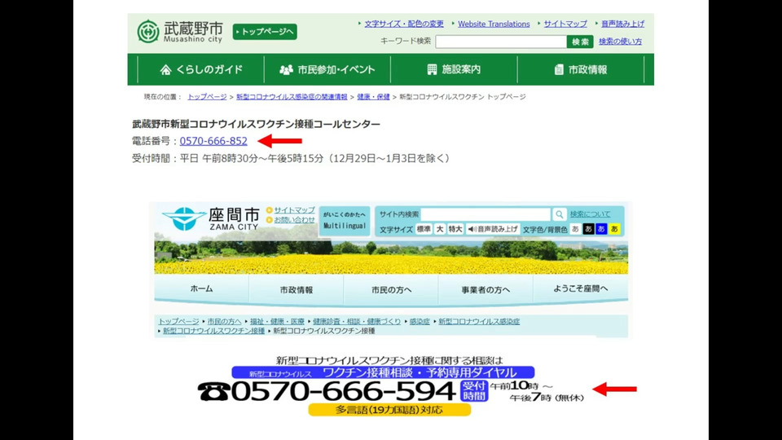782x440 pixels.
Task: Click breadcrumb 市民の方へ link
Action: (224, 321)
